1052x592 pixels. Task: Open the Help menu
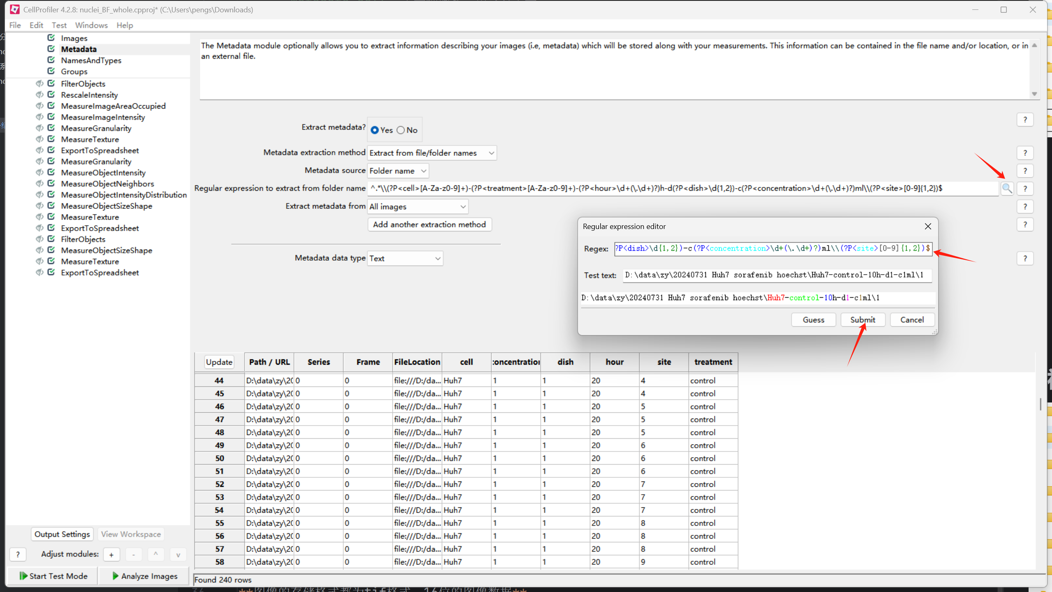[x=125, y=25]
